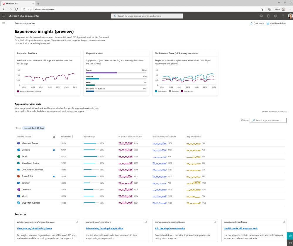Open the SharePoint Online row name
293x246 pixels.
[x=31, y=163]
